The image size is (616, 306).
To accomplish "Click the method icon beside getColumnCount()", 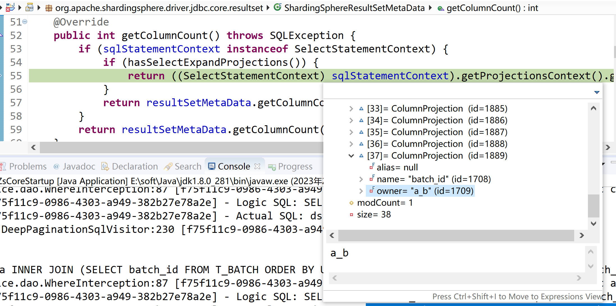I will pos(441,8).
